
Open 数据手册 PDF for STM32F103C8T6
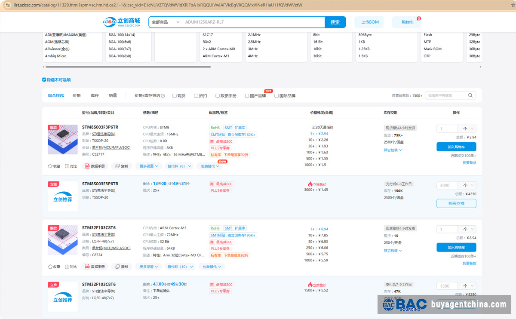(95, 267)
